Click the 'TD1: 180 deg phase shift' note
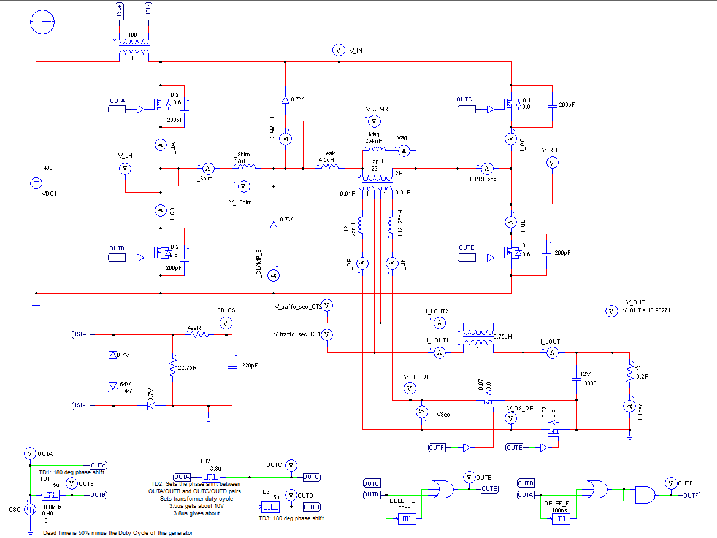The height and width of the screenshot is (538, 717). click(72, 472)
